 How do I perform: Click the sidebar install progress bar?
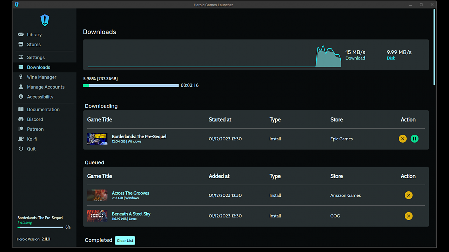tap(40, 227)
